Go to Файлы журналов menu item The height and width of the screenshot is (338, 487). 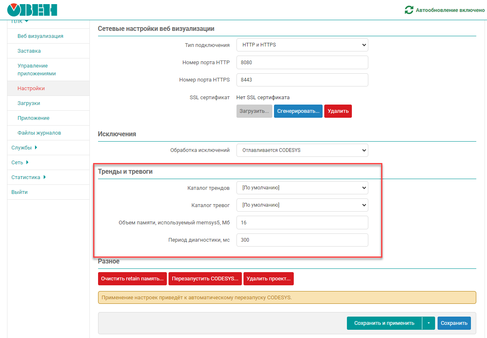[x=39, y=133]
